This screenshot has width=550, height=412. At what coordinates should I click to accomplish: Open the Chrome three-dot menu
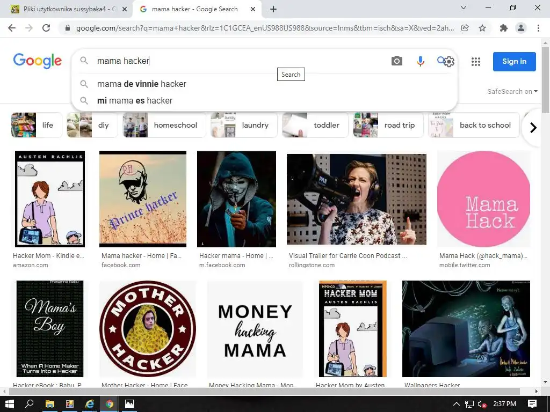pos(538,28)
